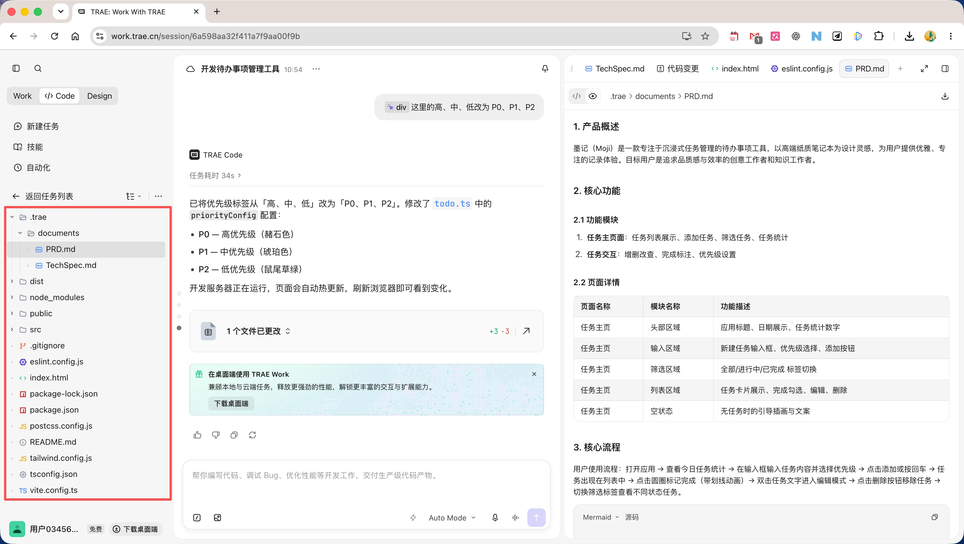
Task: Collapse the .trae folder
Action: click(12, 217)
